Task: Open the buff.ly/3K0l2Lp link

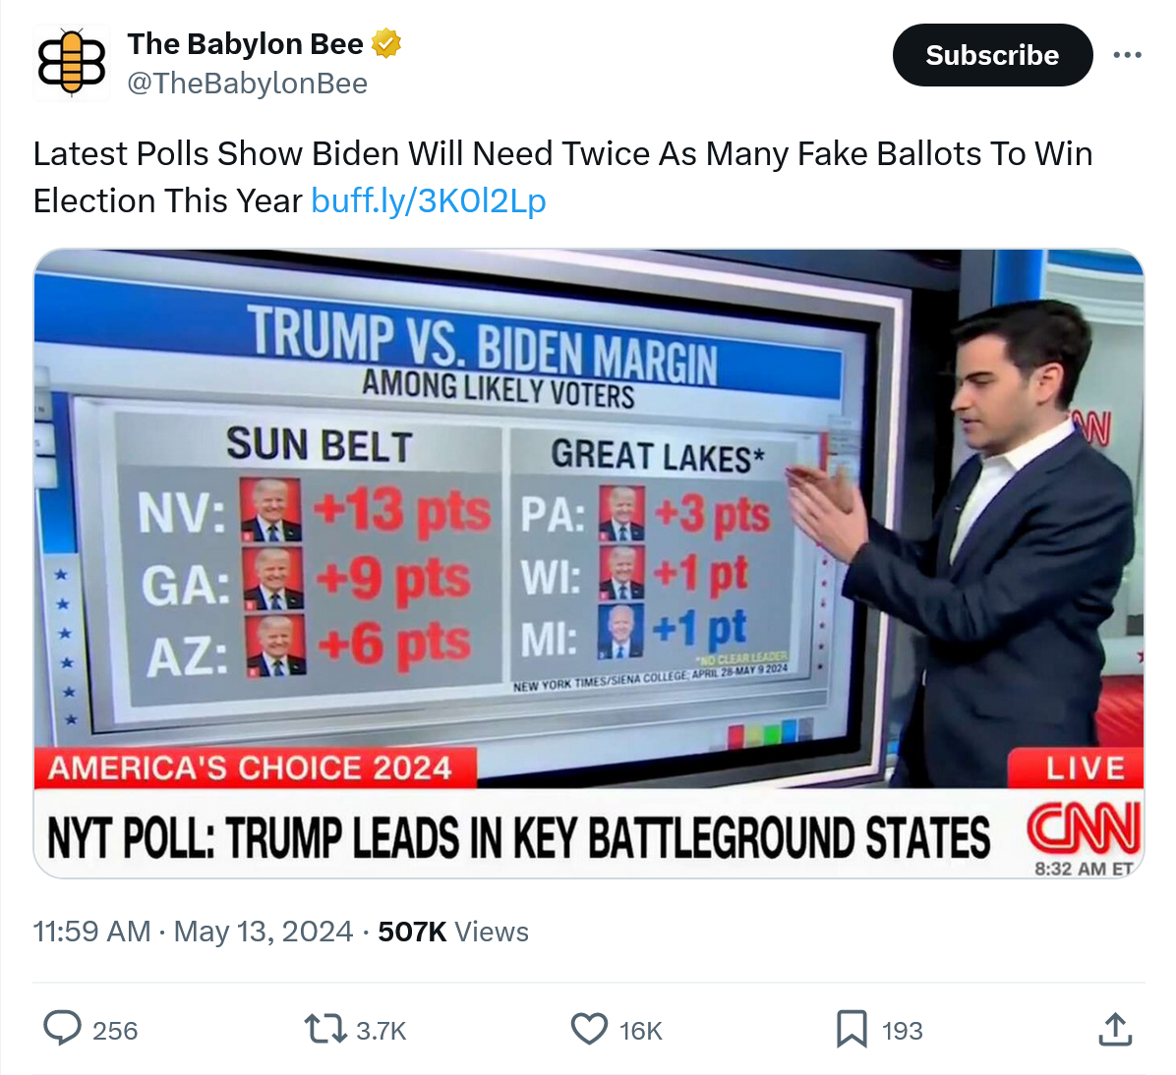Action: (x=428, y=200)
